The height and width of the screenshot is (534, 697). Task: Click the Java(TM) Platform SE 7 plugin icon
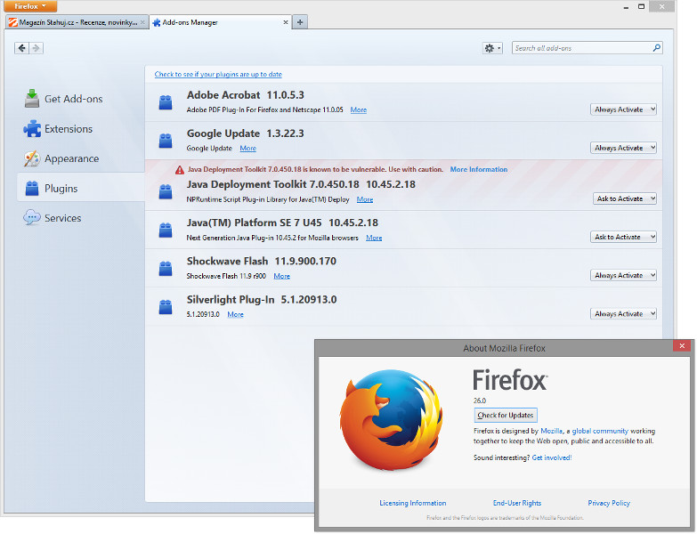166,231
